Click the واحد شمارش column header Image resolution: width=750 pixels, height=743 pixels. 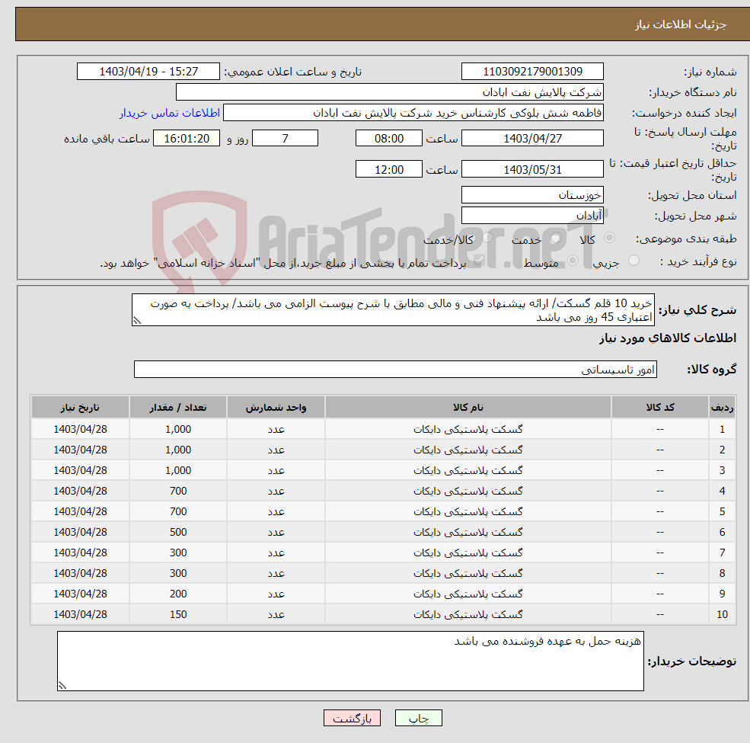pos(276,407)
